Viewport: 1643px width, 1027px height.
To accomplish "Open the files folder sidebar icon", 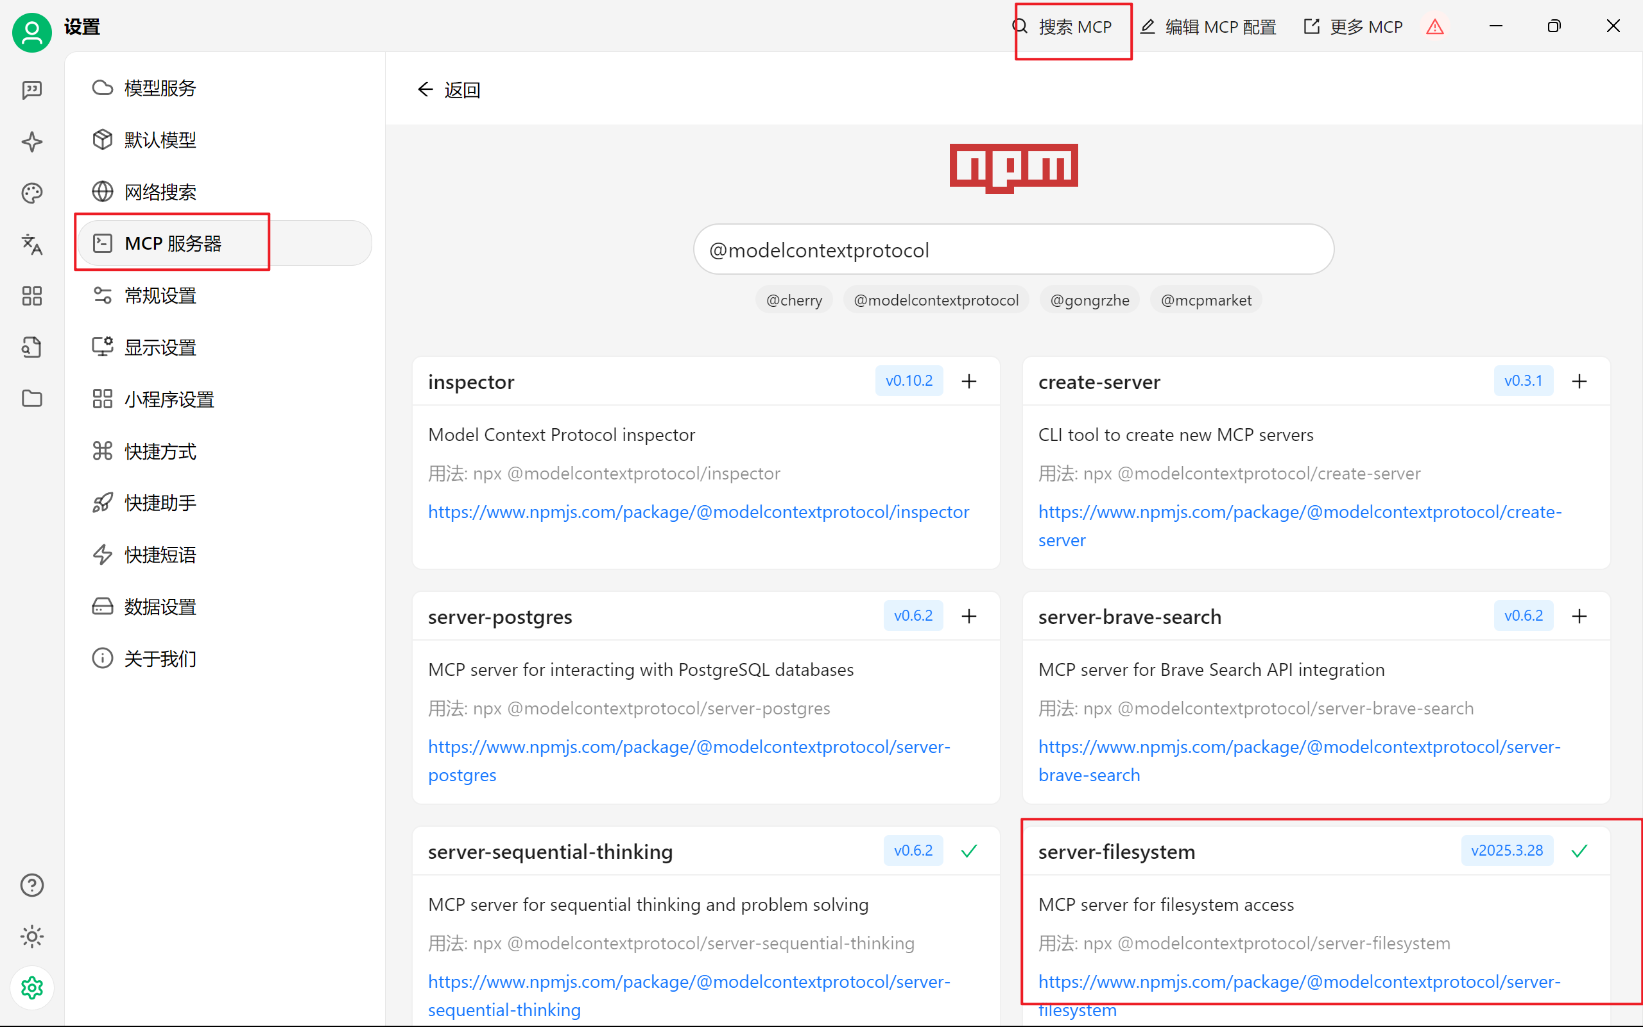I will click(x=32, y=399).
